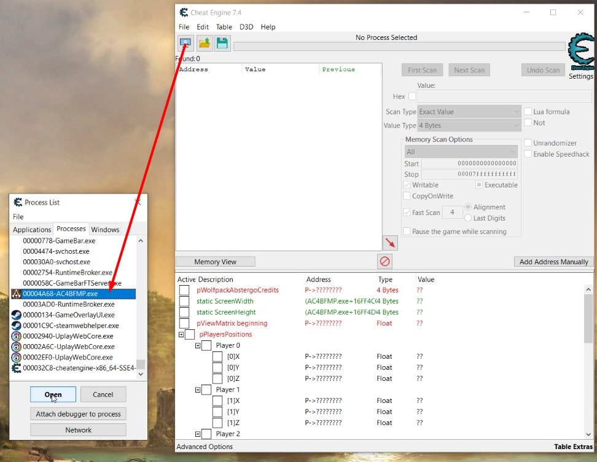This screenshot has width=597, height=462.
Task: Select the steamwebhelper.exe Steam icon
Action: pos(16,326)
